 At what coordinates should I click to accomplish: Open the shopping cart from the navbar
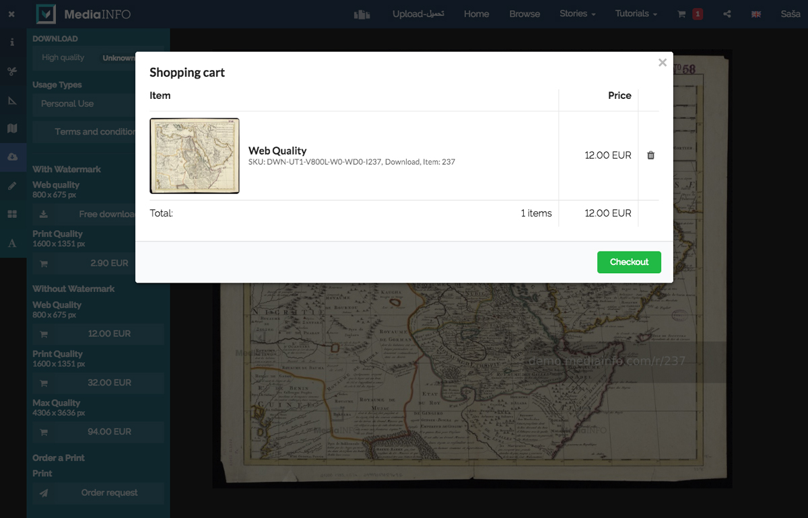[689, 14]
